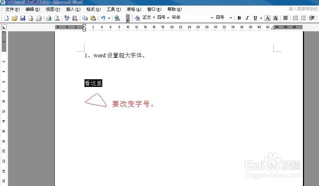The height and width of the screenshot is (186, 319).
Task: Increase paragraph indent
Action: [x=312, y=18]
